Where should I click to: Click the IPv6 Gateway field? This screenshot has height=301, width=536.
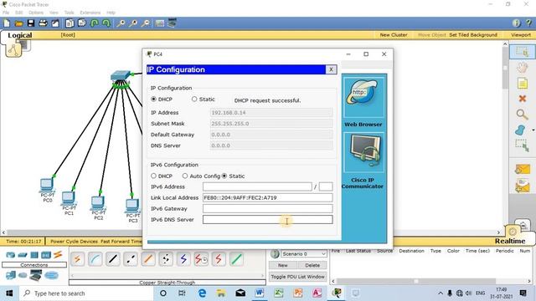(268, 208)
